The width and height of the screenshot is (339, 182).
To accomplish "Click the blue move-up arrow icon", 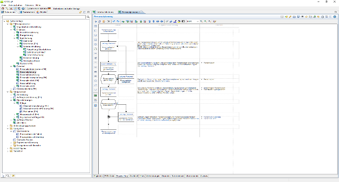I will [149, 22].
